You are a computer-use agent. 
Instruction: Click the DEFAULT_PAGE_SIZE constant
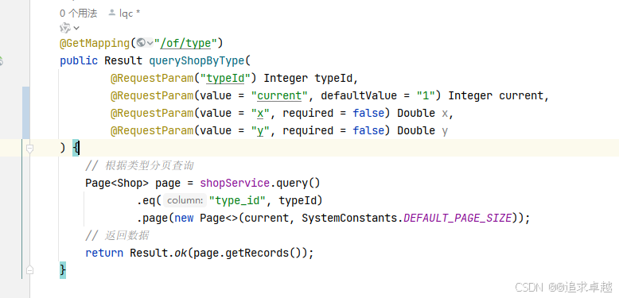point(457,218)
